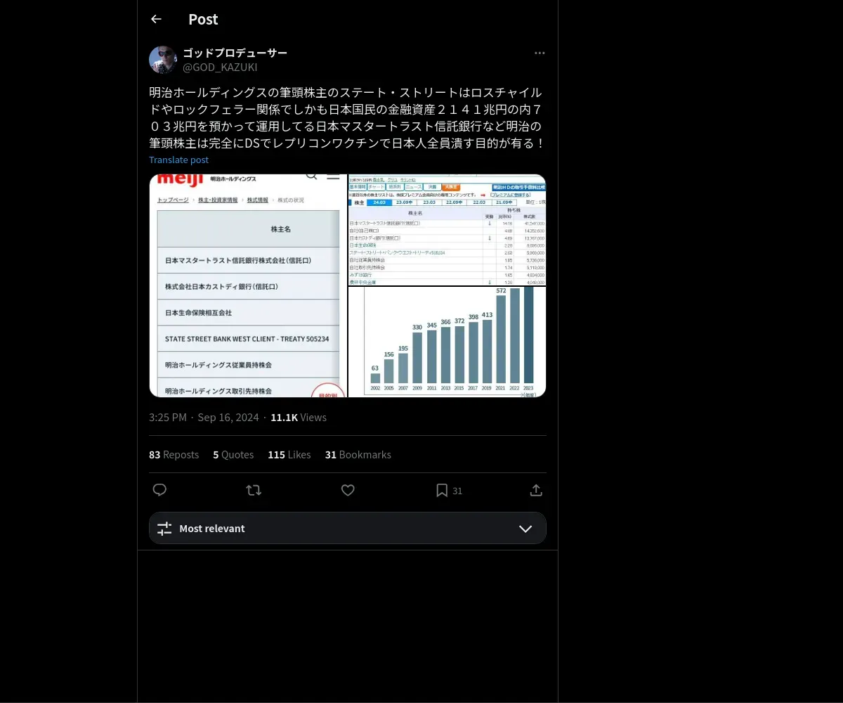Open the bar chart image
Image resolution: width=843 pixels, height=703 pixels.
(x=447, y=342)
